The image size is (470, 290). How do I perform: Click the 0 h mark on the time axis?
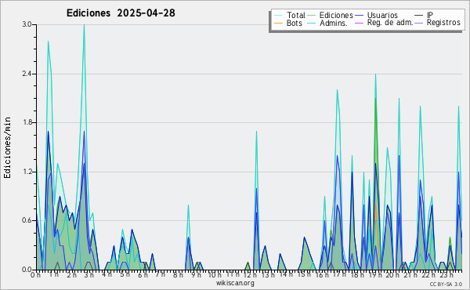pyautogui.click(x=35, y=274)
